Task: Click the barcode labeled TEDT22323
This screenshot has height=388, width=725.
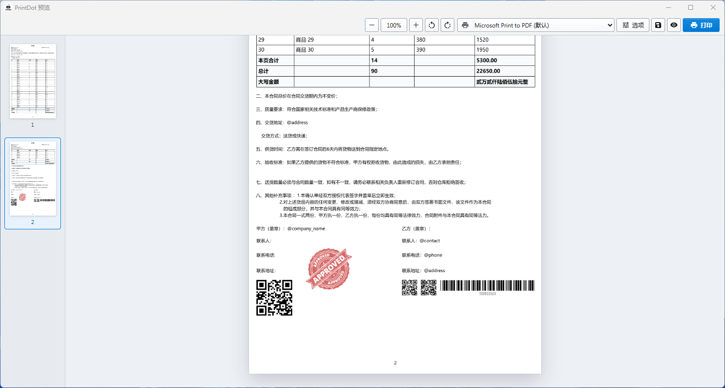Action: coord(487,287)
